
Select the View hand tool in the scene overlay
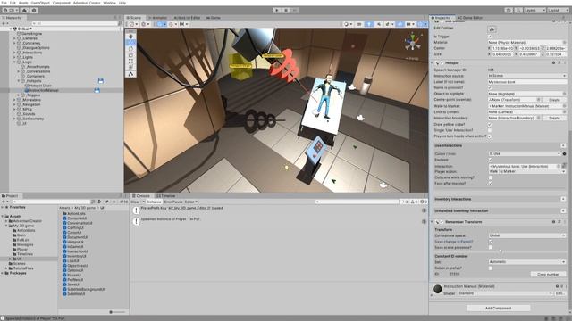coord(131,37)
